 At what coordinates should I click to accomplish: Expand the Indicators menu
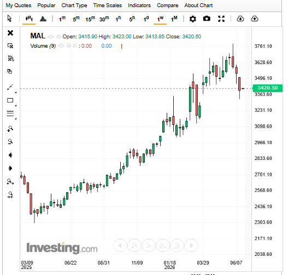point(139,5)
